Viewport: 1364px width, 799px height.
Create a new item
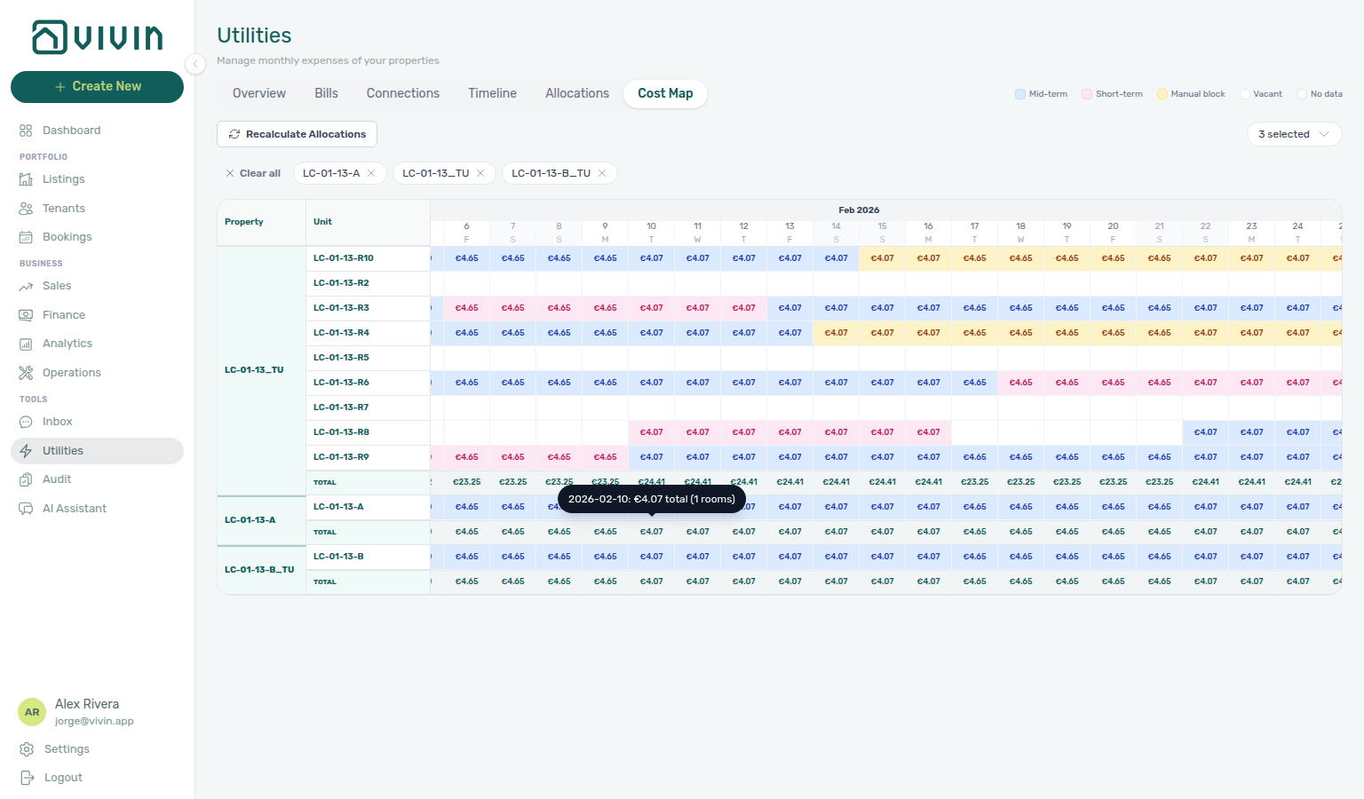pyautogui.click(x=97, y=87)
